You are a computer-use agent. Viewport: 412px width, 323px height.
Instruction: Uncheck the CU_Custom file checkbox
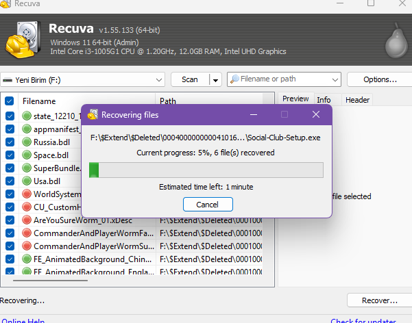click(x=10, y=207)
